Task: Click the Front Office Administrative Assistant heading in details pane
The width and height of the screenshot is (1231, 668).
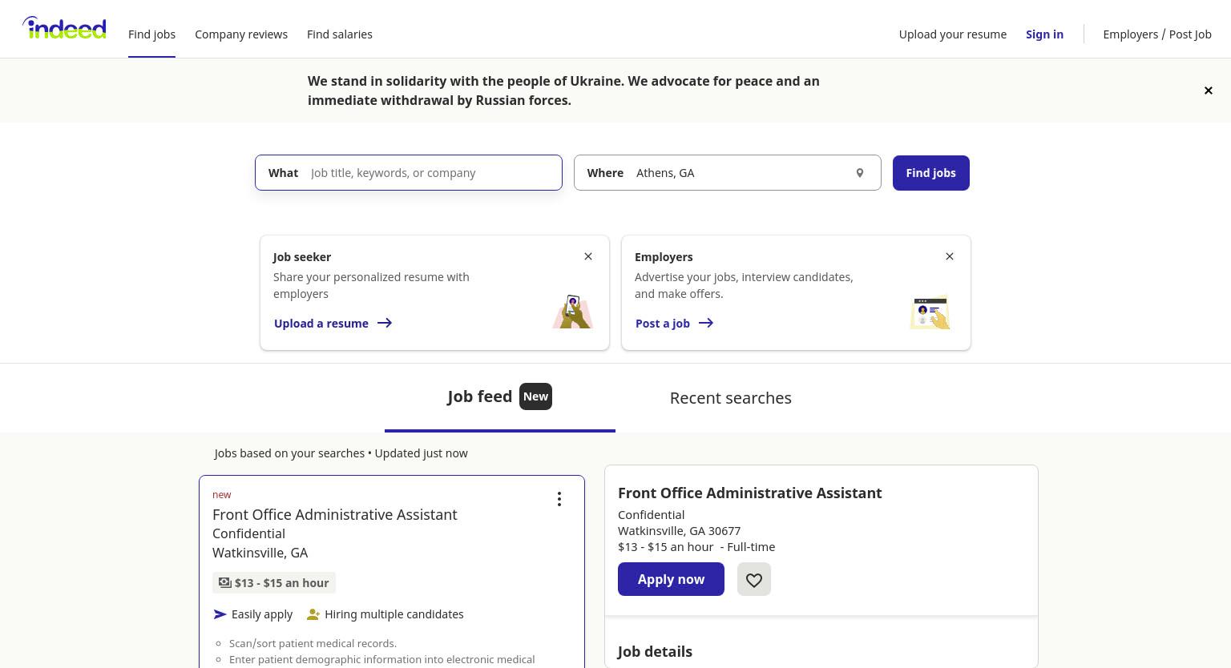Action: pyautogui.click(x=750, y=493)
